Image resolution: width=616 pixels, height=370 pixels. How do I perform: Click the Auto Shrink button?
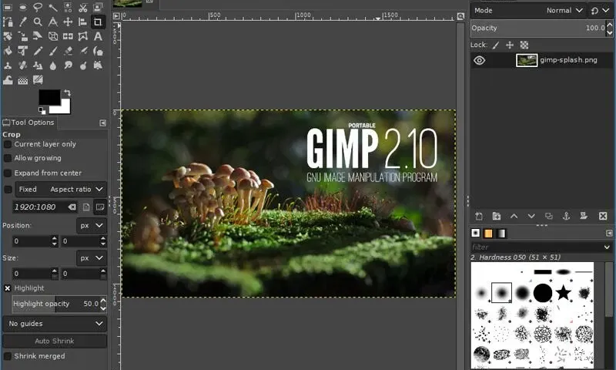tap(55, 341)
